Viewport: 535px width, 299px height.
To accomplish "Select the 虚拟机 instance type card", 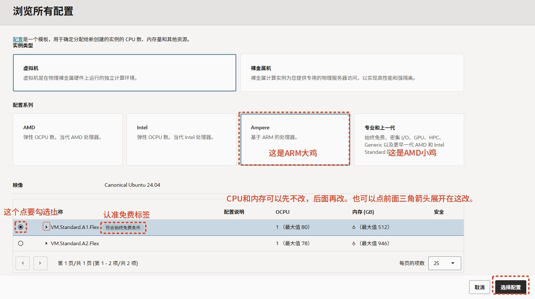I will pos(124,73).
